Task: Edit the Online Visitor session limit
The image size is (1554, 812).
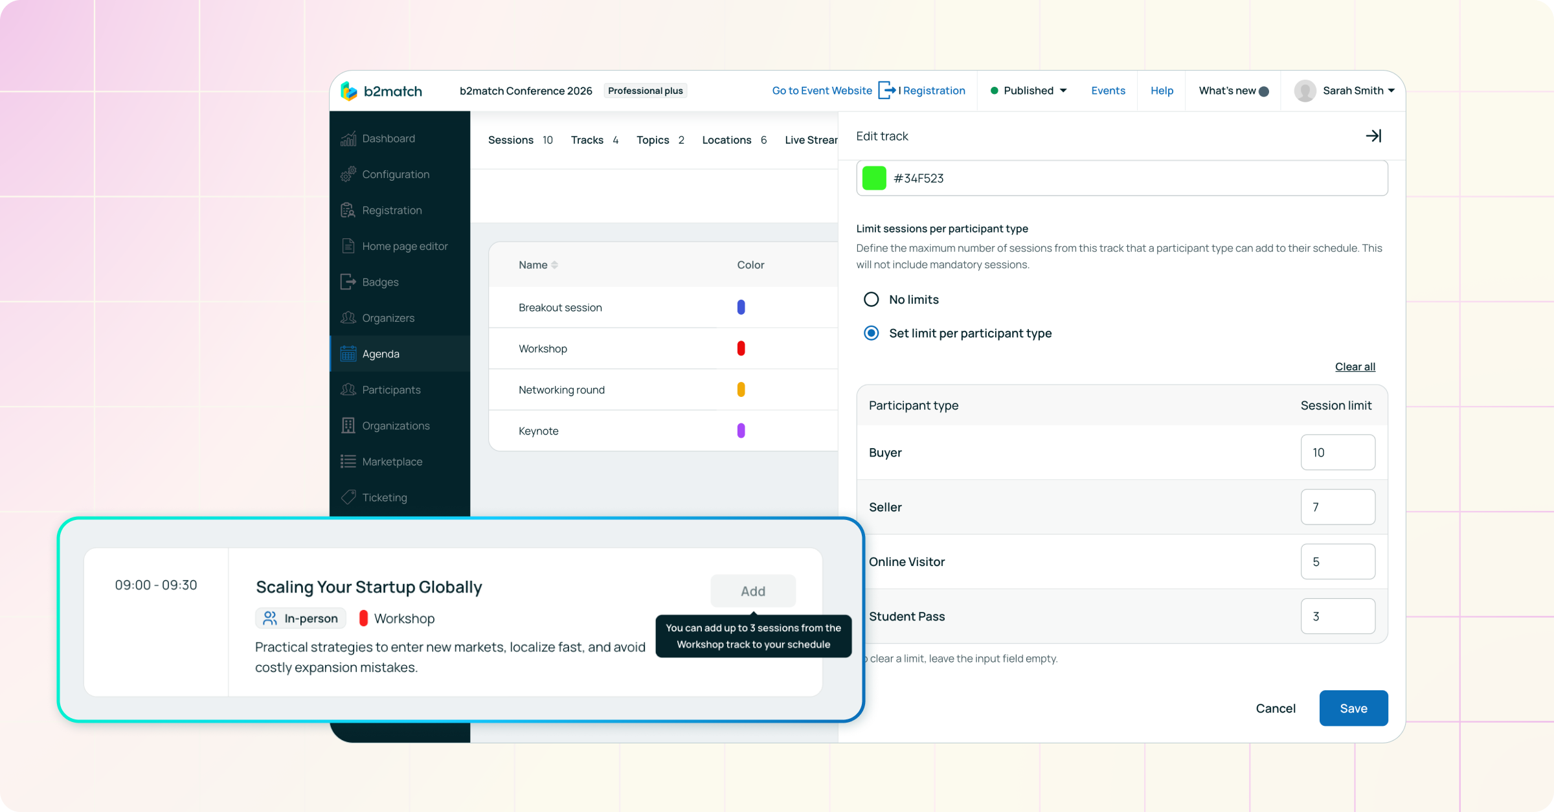Action: tap(1338, 561)
